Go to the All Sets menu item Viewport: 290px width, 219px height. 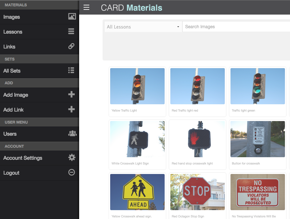(12, 71)
